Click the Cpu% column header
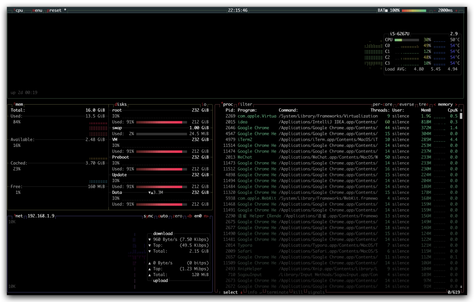Screen dimensions: 474x302 point(452,110)
